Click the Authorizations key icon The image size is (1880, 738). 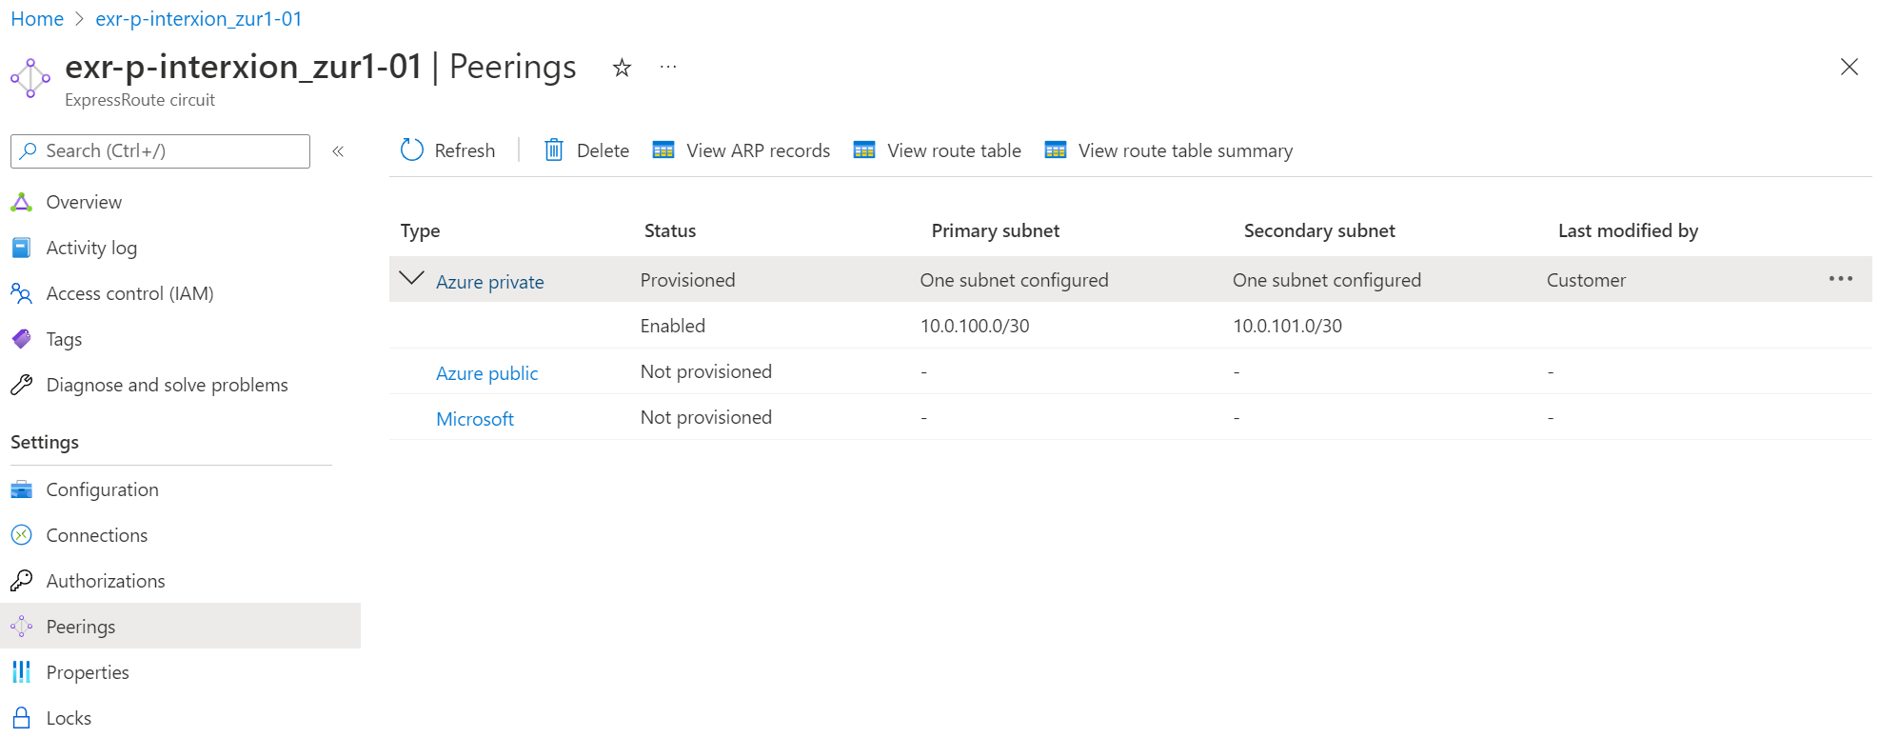(x=21, y=581)
